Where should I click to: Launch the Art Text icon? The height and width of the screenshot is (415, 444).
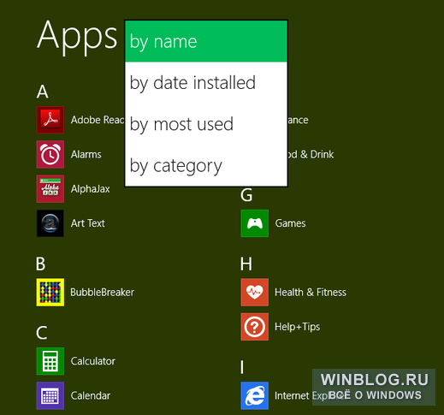(50, 223)
